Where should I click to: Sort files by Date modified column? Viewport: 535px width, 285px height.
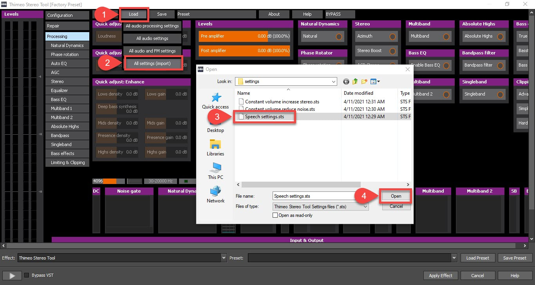[369, 93]
